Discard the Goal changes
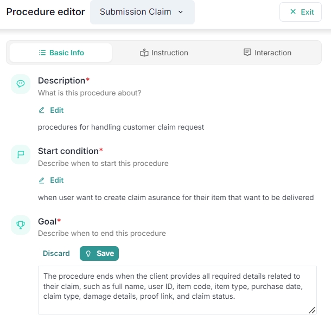The image size is (331, 321). [56, 253]
